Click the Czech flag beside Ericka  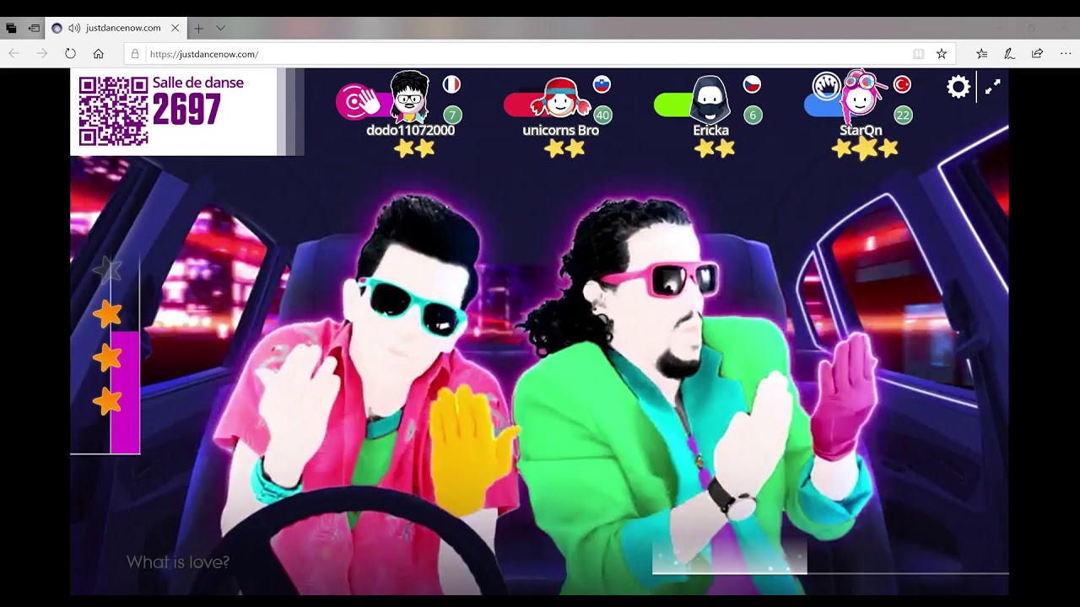click(752, 84)
